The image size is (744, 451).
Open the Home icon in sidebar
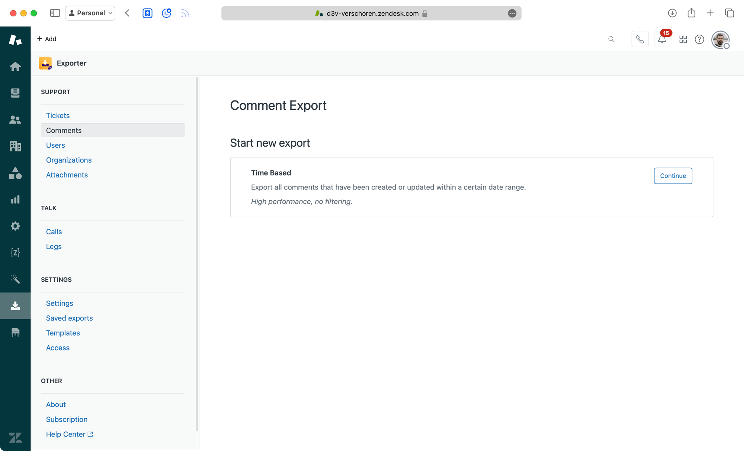point(15,67)
